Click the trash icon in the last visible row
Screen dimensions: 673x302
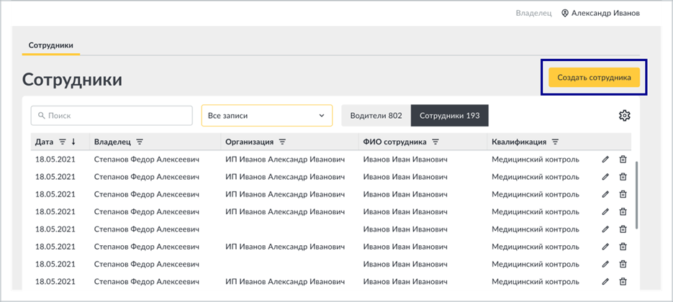tap(623, 282)
